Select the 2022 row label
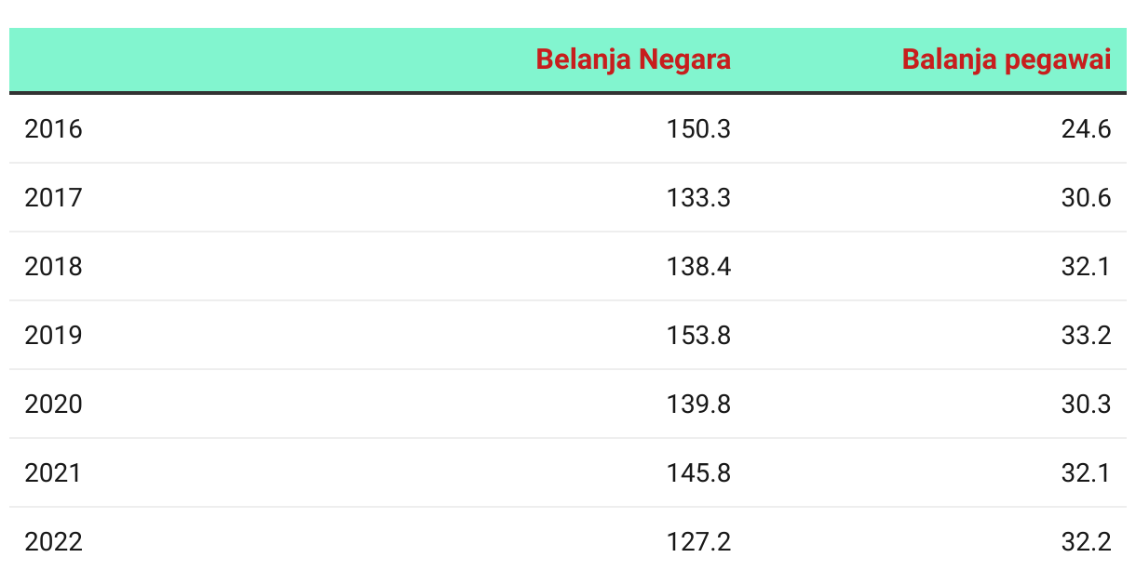Viewport: 1136px width, 584px height. 53,542
